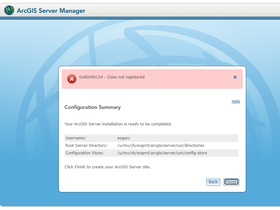Click the blue header bar under the title
This screenshot has height=210, width=280.
pos(140,18)
